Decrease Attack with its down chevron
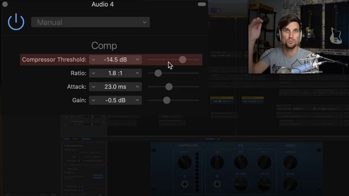Viewport: 349px width, 196px height. click(x=93, y=87)
